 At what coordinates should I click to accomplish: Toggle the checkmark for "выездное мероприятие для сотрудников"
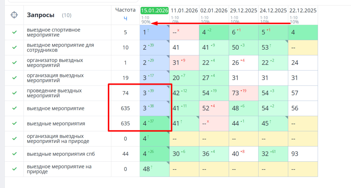click(x=15, y=48)
